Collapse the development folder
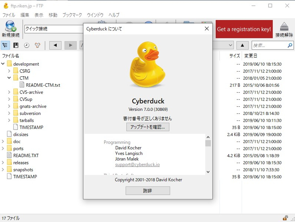 click(x=3, y=64)
